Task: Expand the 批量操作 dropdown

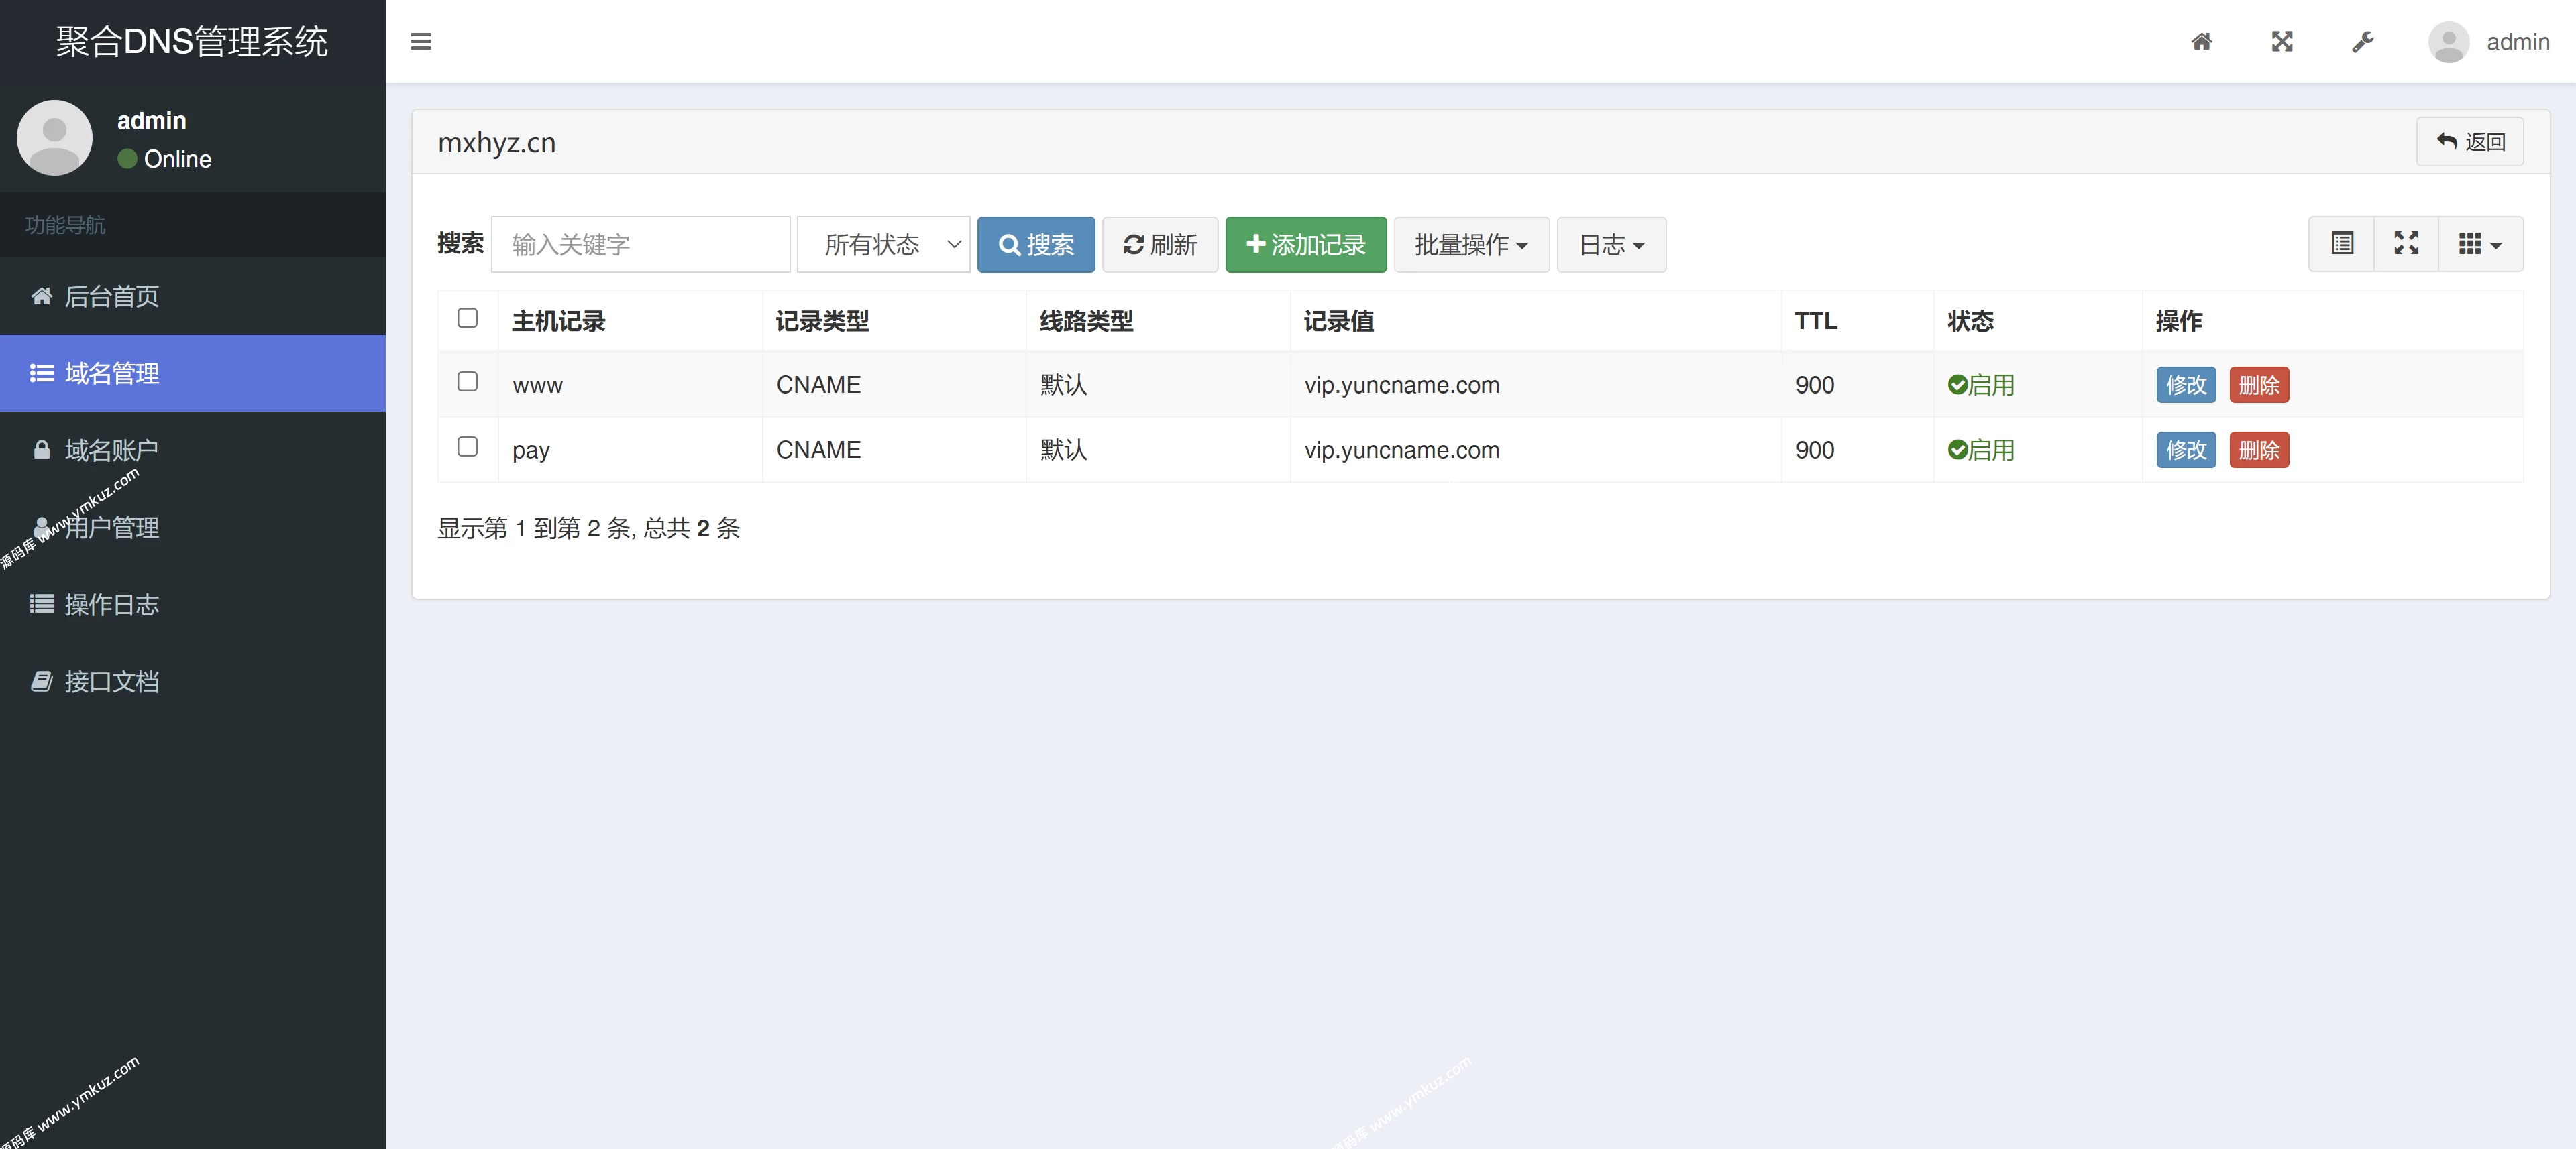Action: 1470,245
